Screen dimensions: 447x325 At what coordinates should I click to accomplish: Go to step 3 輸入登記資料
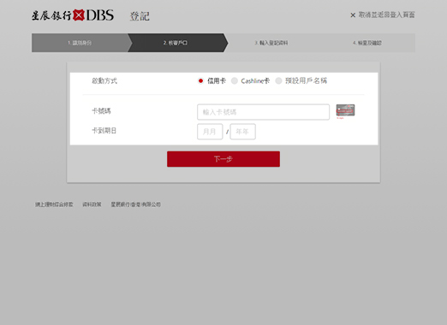pos(271,43)
